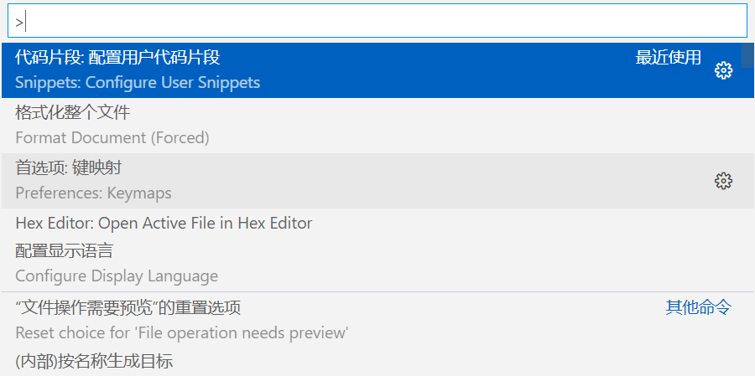Click the gear icon on the Configure User Snippets row

(723, 70)
